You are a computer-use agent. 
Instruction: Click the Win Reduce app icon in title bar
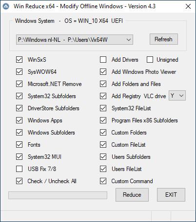click(6, 6)
